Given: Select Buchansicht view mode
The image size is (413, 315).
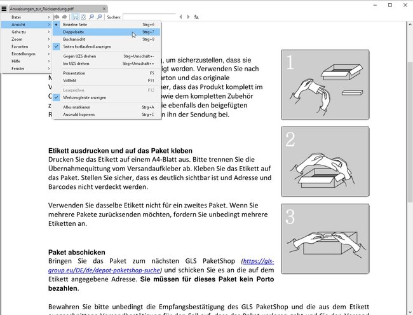Looking at the screenshot, I should click(x=107, y=39).
